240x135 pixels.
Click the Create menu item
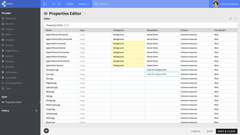tap(70, 4)
